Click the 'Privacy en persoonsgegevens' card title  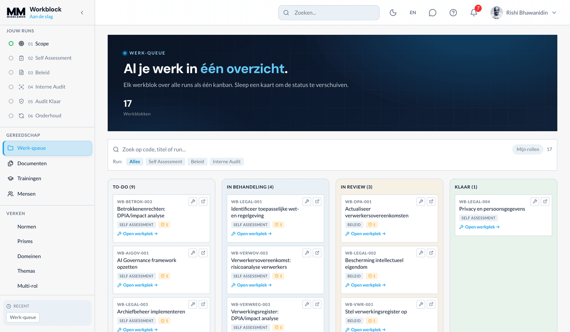click(492, 209)
